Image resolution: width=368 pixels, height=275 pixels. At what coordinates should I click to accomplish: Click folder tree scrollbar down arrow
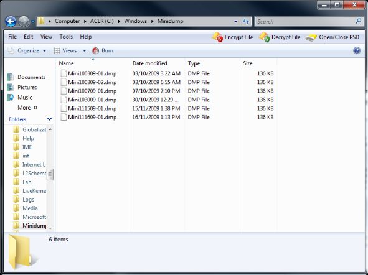pyautogui.click(x=50, y=228)
